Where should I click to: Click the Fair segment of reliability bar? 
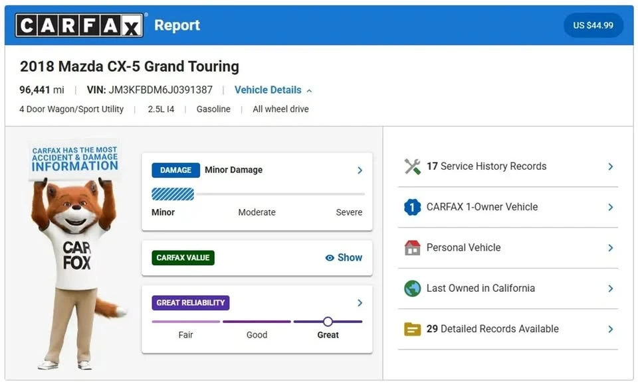coord(186,322)
